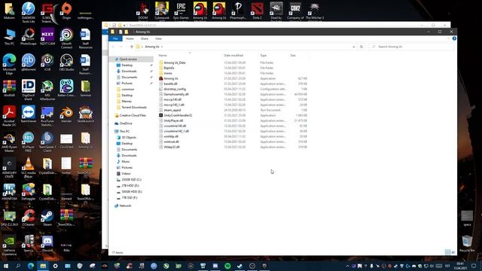Open taskbar search

click(18, 266)
